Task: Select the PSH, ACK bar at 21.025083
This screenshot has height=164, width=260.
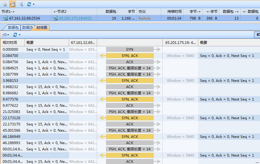Action: (130, 112)
